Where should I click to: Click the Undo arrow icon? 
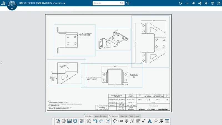pyautogui.click(x=95, y=121)
